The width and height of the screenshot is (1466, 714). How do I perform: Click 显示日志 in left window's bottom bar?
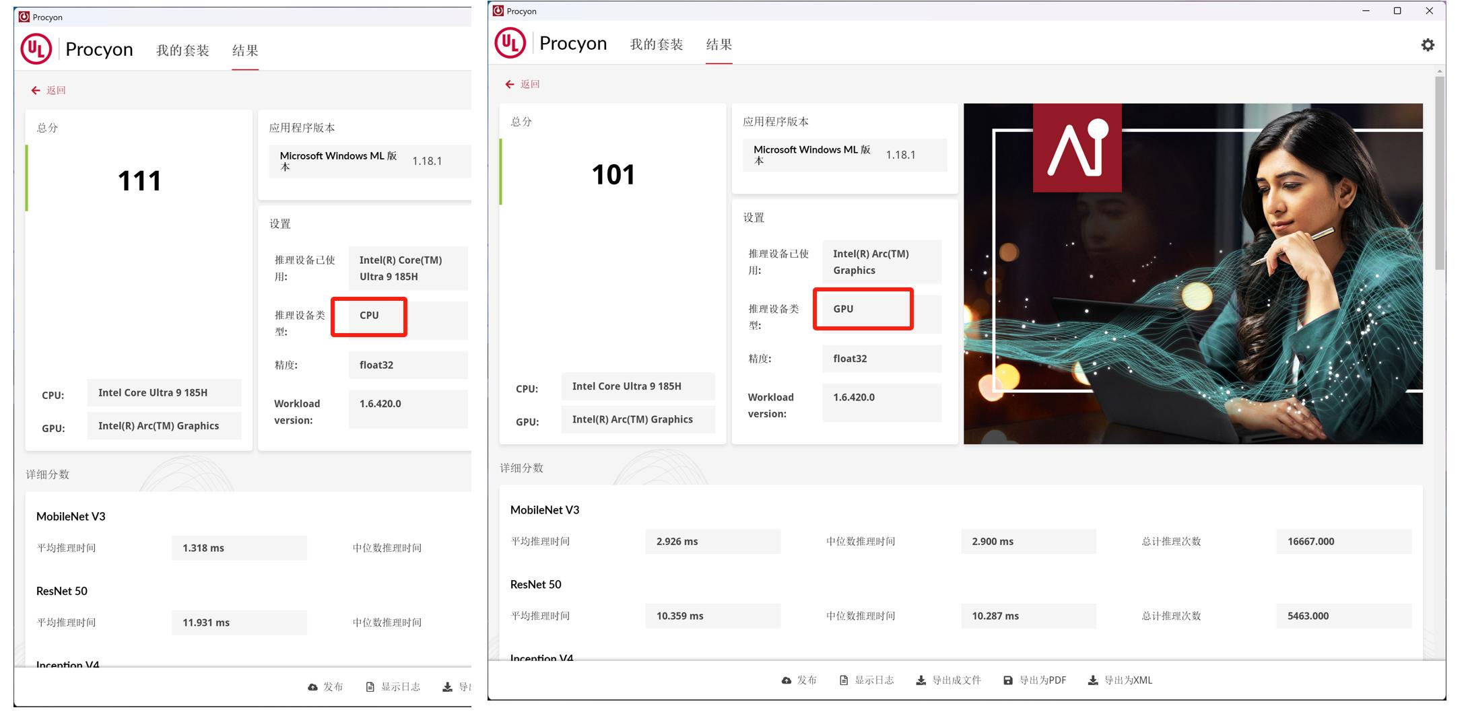pos(393,687)
